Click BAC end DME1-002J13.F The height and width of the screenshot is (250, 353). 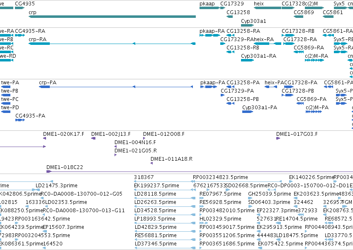pyautogui.click(x=93, y=138)
